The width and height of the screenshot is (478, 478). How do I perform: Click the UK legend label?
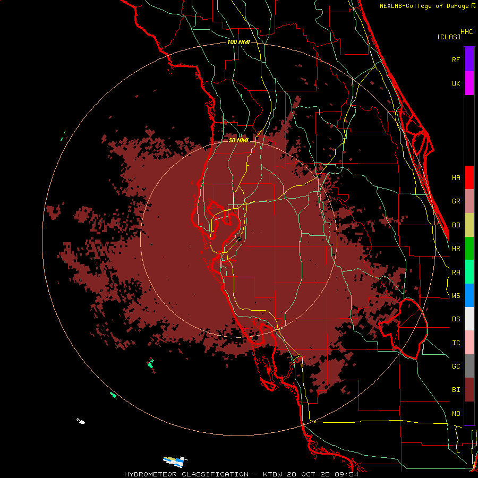pos(456,83)
